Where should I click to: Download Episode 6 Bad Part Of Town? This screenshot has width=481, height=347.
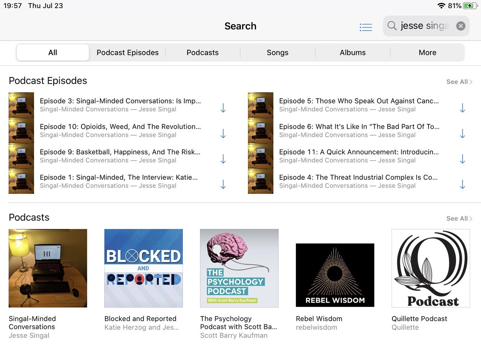(463, 134)
